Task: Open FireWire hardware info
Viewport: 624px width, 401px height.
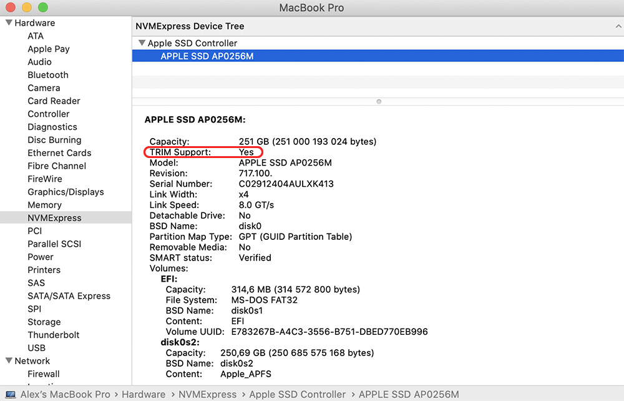Action: (44, 179)
